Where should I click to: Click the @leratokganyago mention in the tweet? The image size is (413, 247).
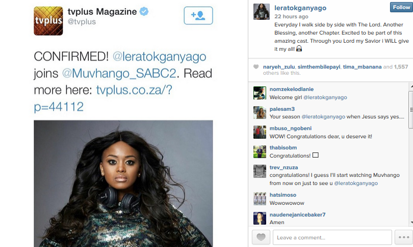160,57
